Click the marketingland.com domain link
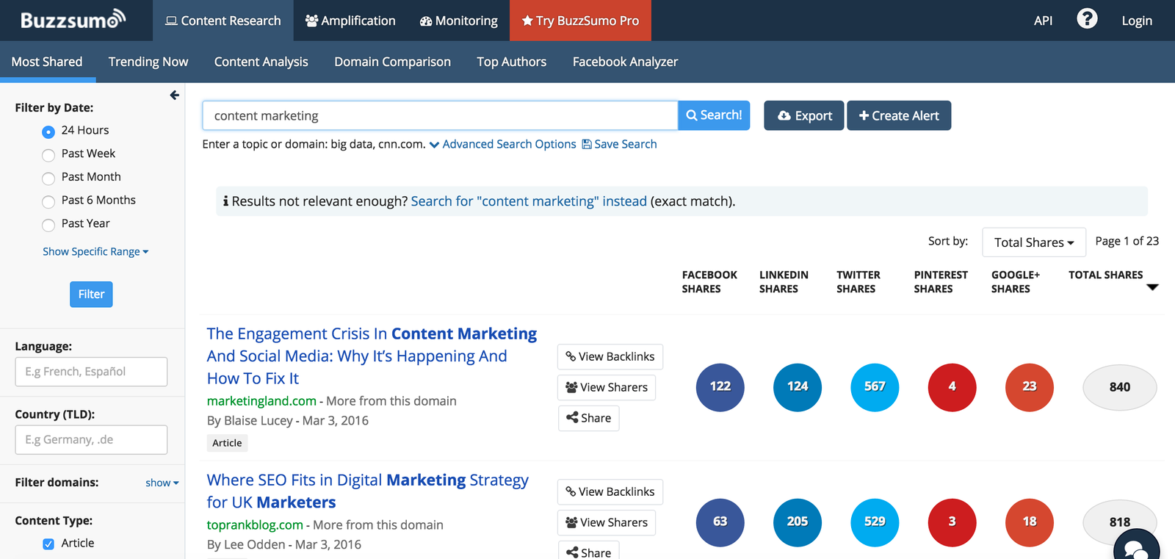The width and height of the screenshot is (1175, 559). pyautogui.click(x=261, y=401)
